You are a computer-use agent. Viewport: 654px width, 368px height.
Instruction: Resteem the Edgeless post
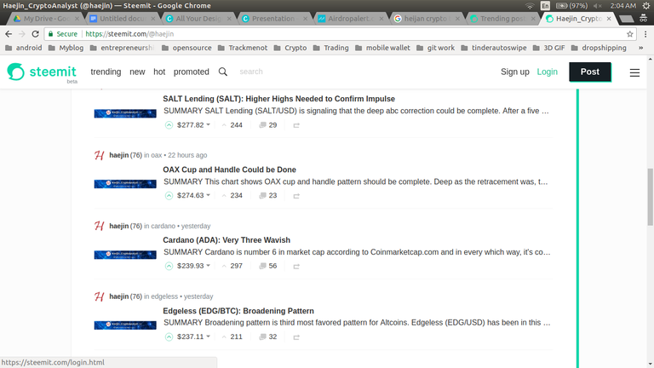pyautogui.click(x=296, y=337)
